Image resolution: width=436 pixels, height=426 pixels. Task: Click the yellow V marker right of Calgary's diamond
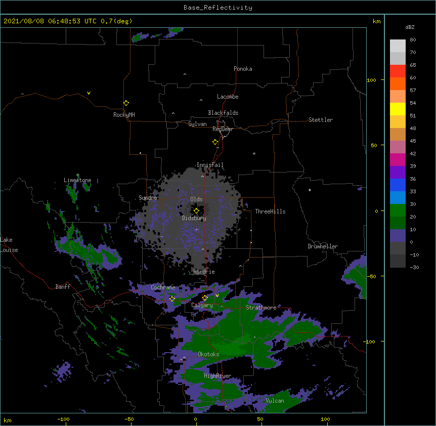(217, 295)
